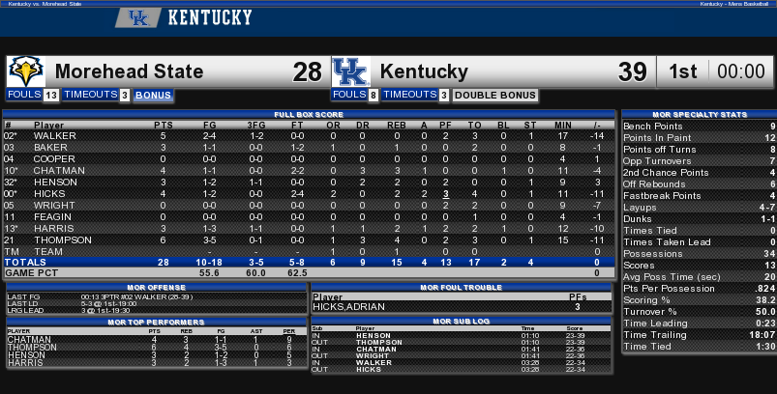Click the Kentucky UK logo beside the score
777x394 pixels.
350,71
